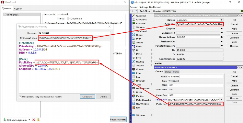Open Add tunnel dropdown arrow
Image resolution: width=243 pixels, height=123 pixels.
(29, 120)
